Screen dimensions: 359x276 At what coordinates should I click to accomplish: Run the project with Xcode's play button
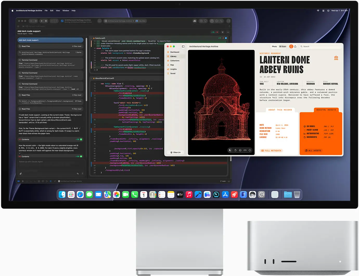tap(42, 21)
